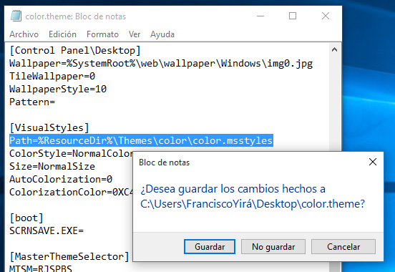Click the Size=NormalSize line
The image size is (395, 272).
pyautogui.click(x=52, y=166)
